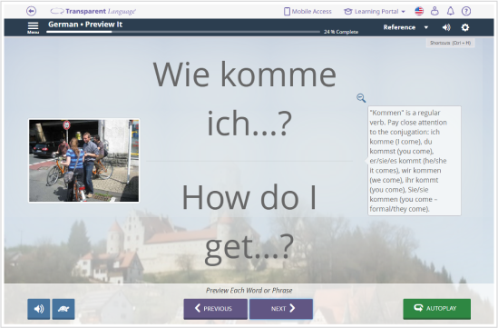Click the magnifier zoom-out icon
Viewport: 498px width, 328px height.
pyautogui.click(x=361, y=98)
